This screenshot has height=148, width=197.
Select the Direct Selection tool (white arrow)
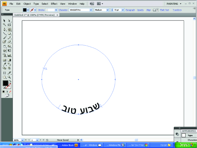pyautogui.click(x=9, y=20)
